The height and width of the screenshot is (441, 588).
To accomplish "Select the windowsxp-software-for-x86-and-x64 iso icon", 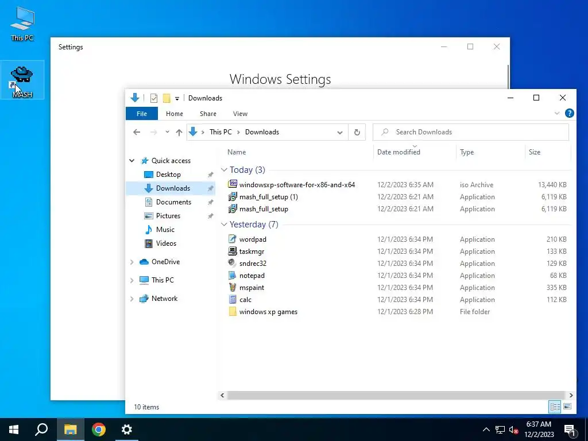I will [233, 184].
